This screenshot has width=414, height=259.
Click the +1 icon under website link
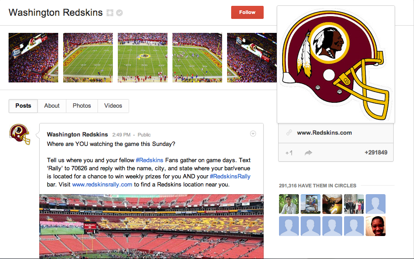pyautogui.click(x=289, y=153)
